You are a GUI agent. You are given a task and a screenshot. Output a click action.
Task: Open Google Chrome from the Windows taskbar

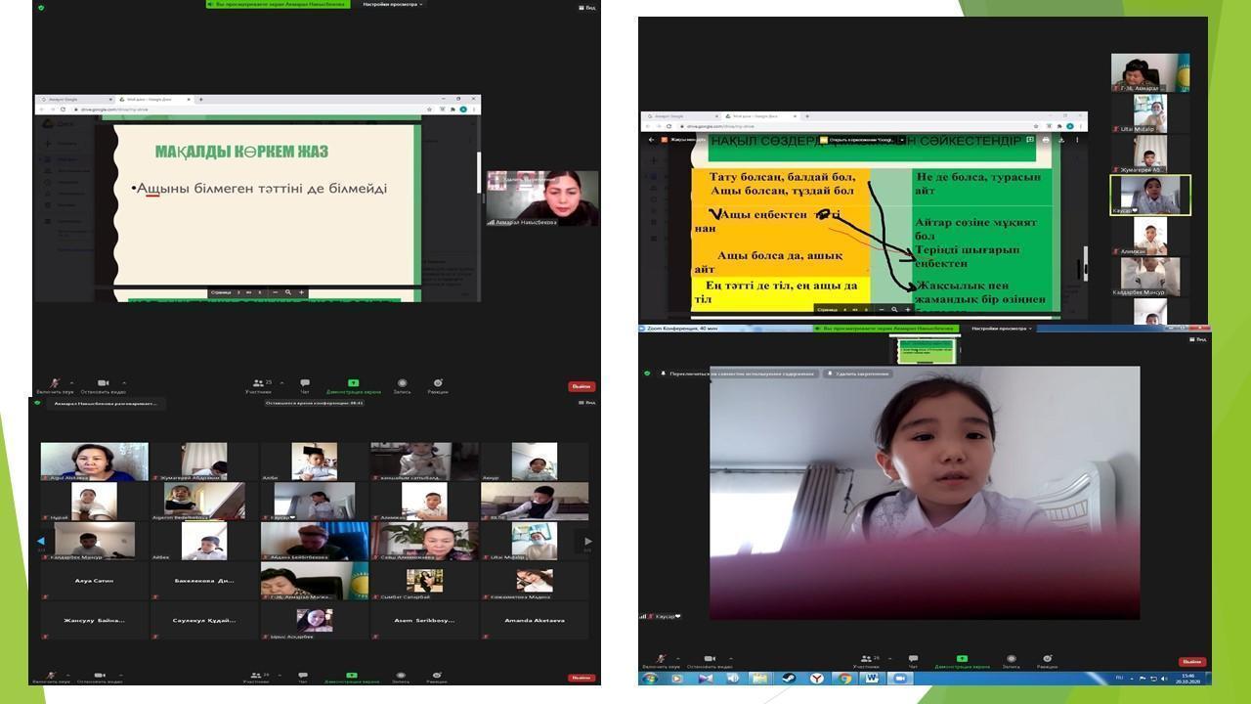point(845,679)
